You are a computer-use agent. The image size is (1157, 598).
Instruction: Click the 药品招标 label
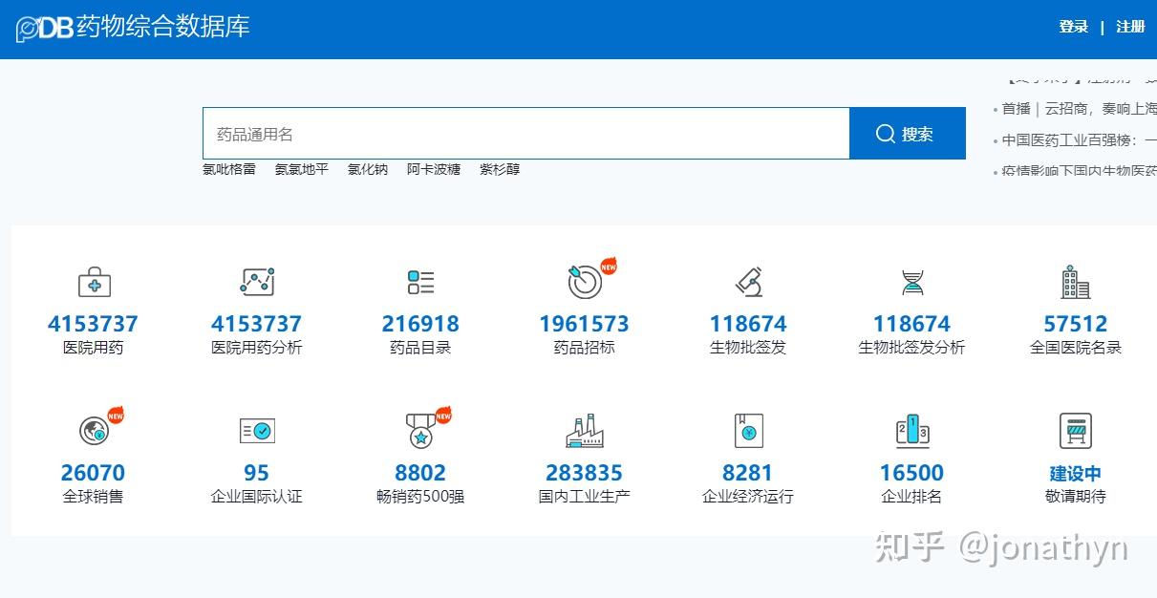[585, 348]
